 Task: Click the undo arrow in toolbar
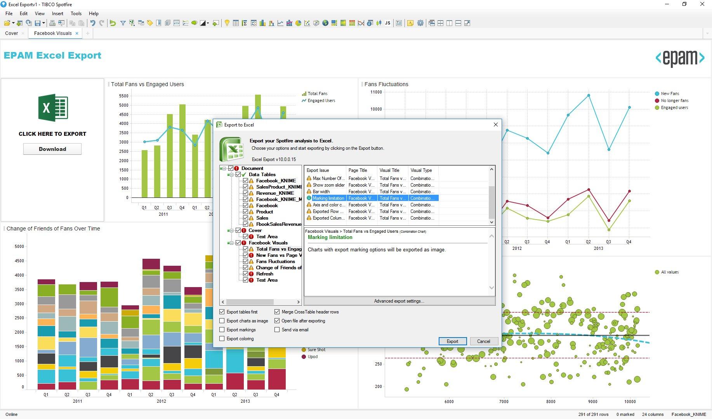92,23
